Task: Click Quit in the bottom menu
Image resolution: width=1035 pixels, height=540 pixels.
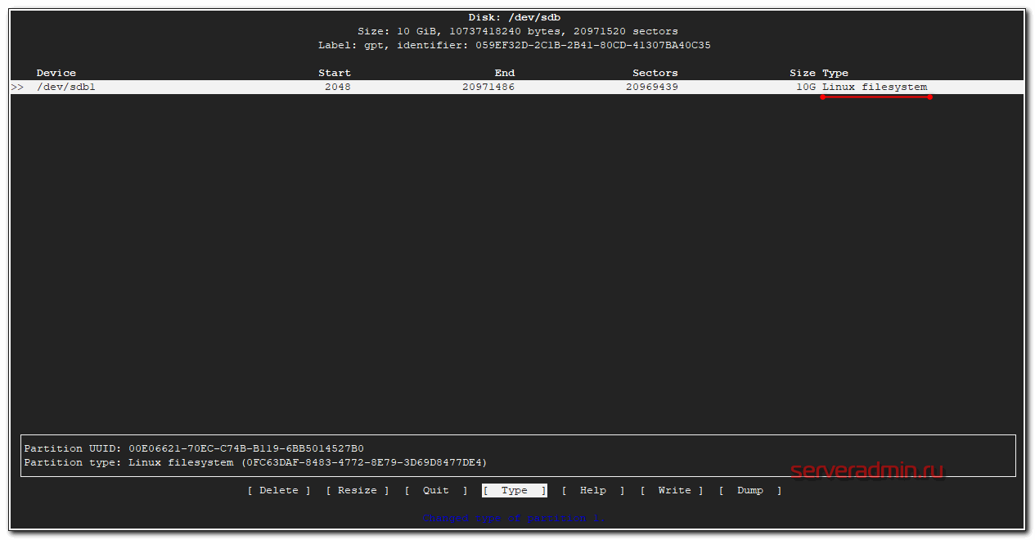Action: (436, 490)
